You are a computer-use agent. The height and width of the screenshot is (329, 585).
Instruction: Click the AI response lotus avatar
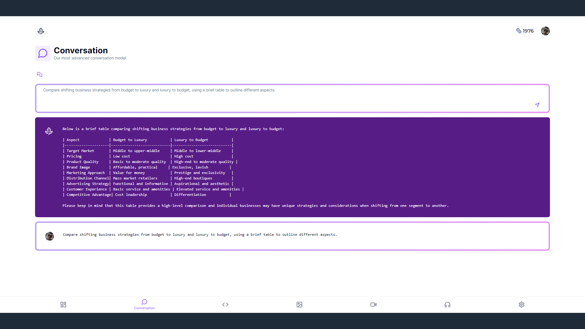[49, 131]
